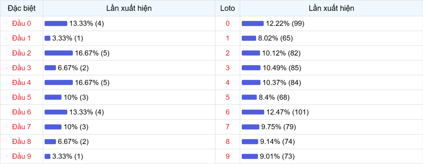This screenshot has height=164, width=423.
Task: Click the '6.67% (2)' text for Đầu 8
Action: pyautogui.click(x=73, y=142)
